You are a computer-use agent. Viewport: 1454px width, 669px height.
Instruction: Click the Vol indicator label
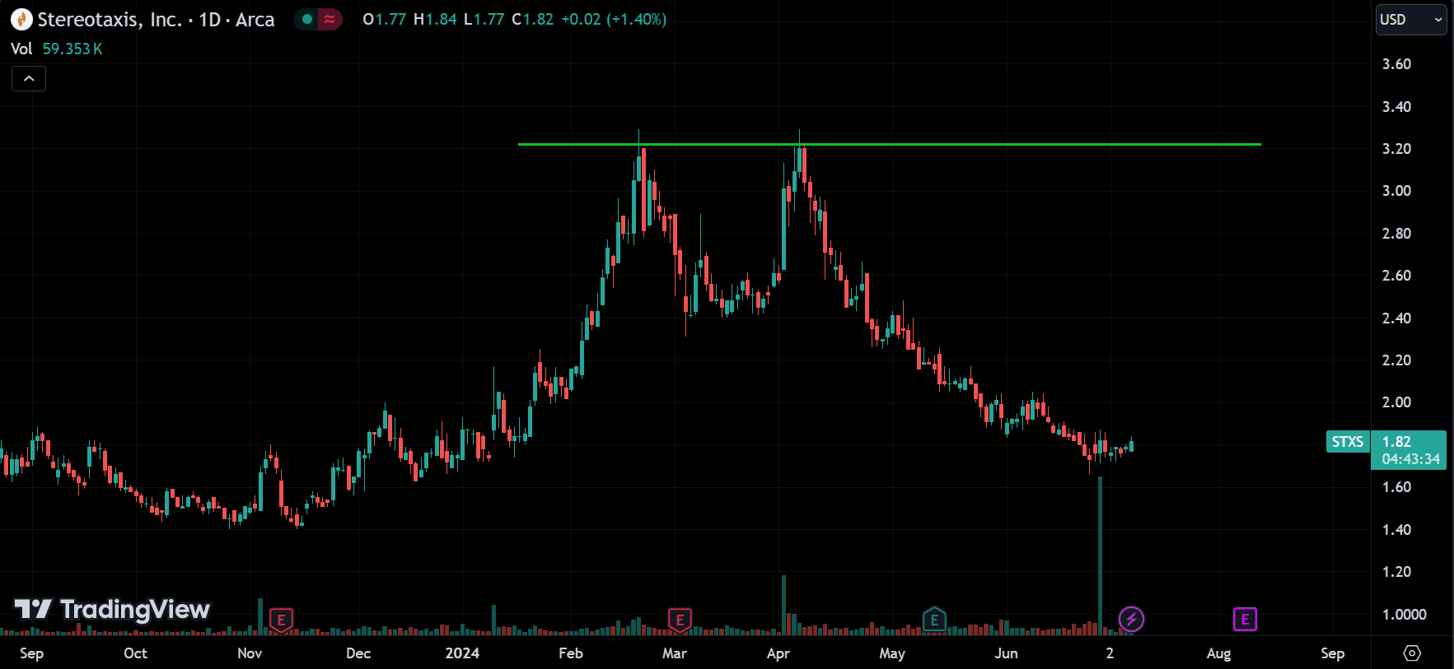[21, 49]
